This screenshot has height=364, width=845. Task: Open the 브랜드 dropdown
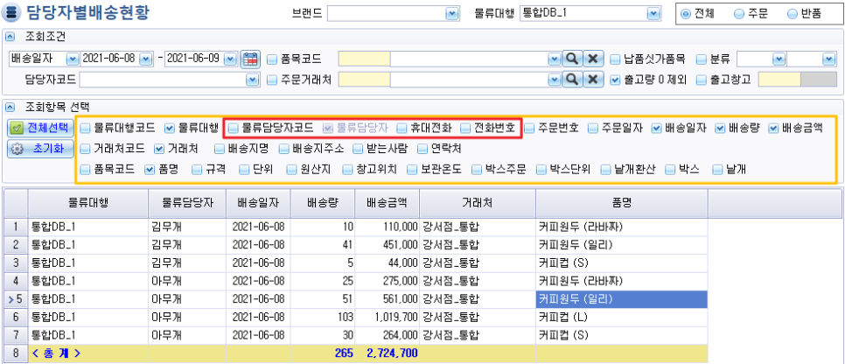pyautogui.click(x=453, y=14)
